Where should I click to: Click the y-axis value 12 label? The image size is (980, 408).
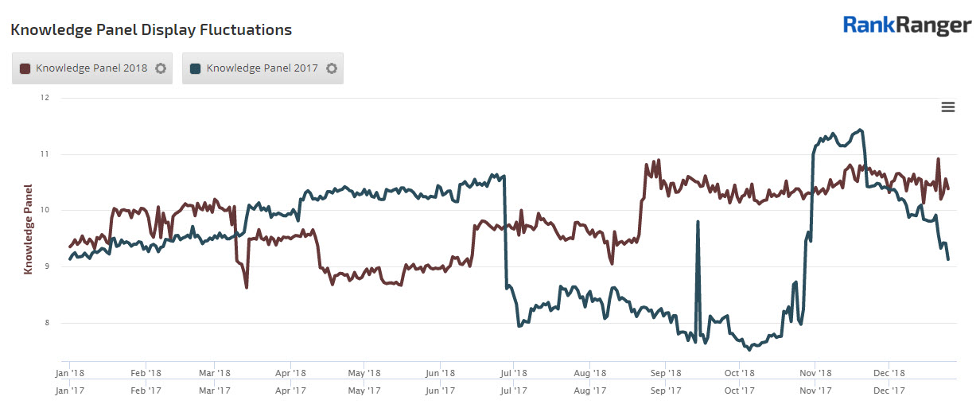(45, 98)
